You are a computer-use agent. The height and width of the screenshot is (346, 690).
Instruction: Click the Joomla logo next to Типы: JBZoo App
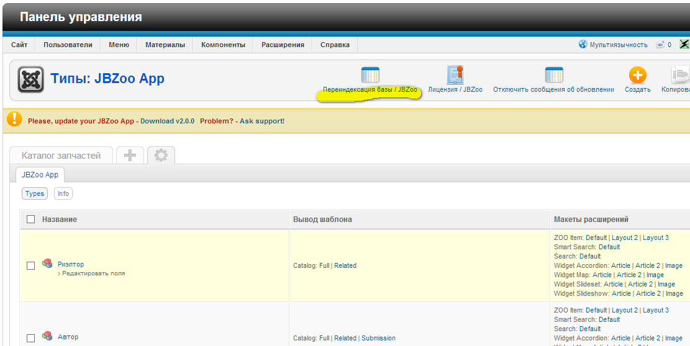[x=31, y=79]
